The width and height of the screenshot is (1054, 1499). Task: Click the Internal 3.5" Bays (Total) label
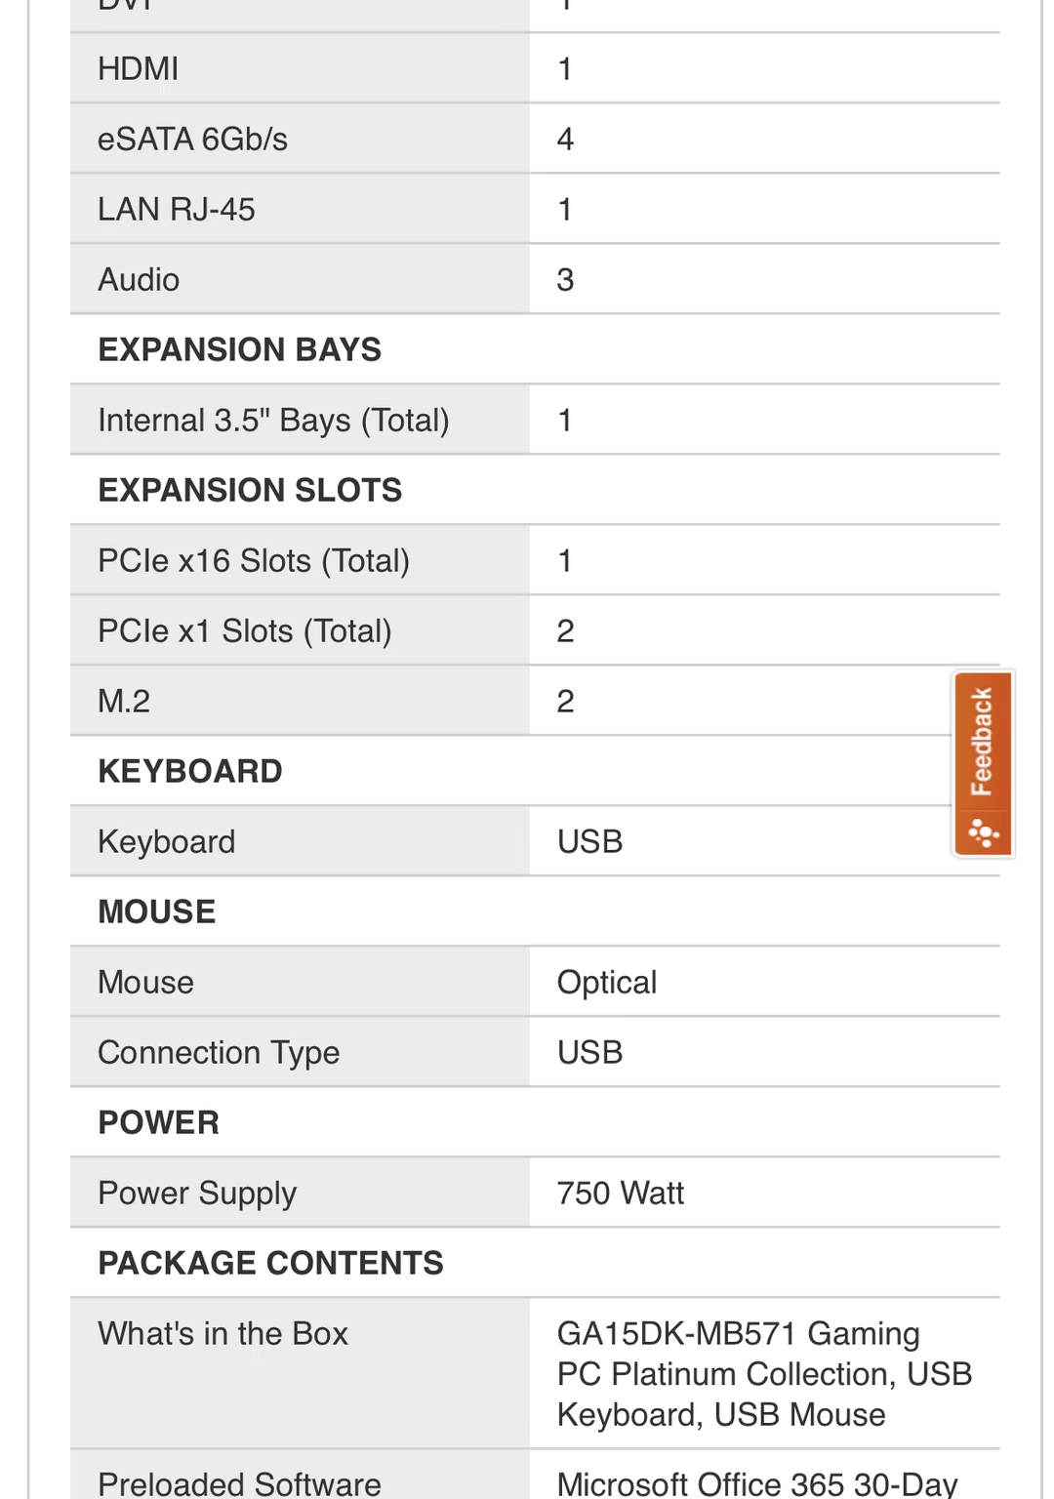coord(273,421)
